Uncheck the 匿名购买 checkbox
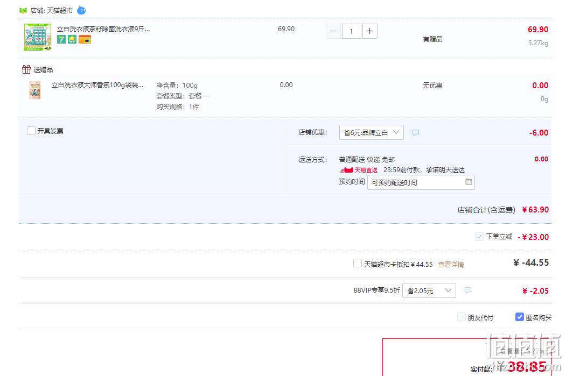 (520, 317)
